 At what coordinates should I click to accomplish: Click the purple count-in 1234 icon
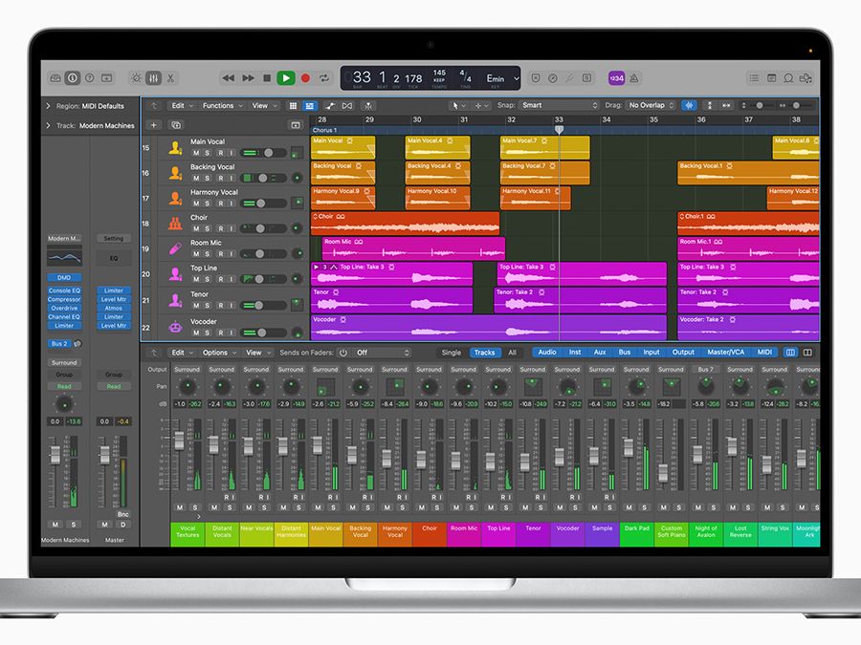[616, 78]
